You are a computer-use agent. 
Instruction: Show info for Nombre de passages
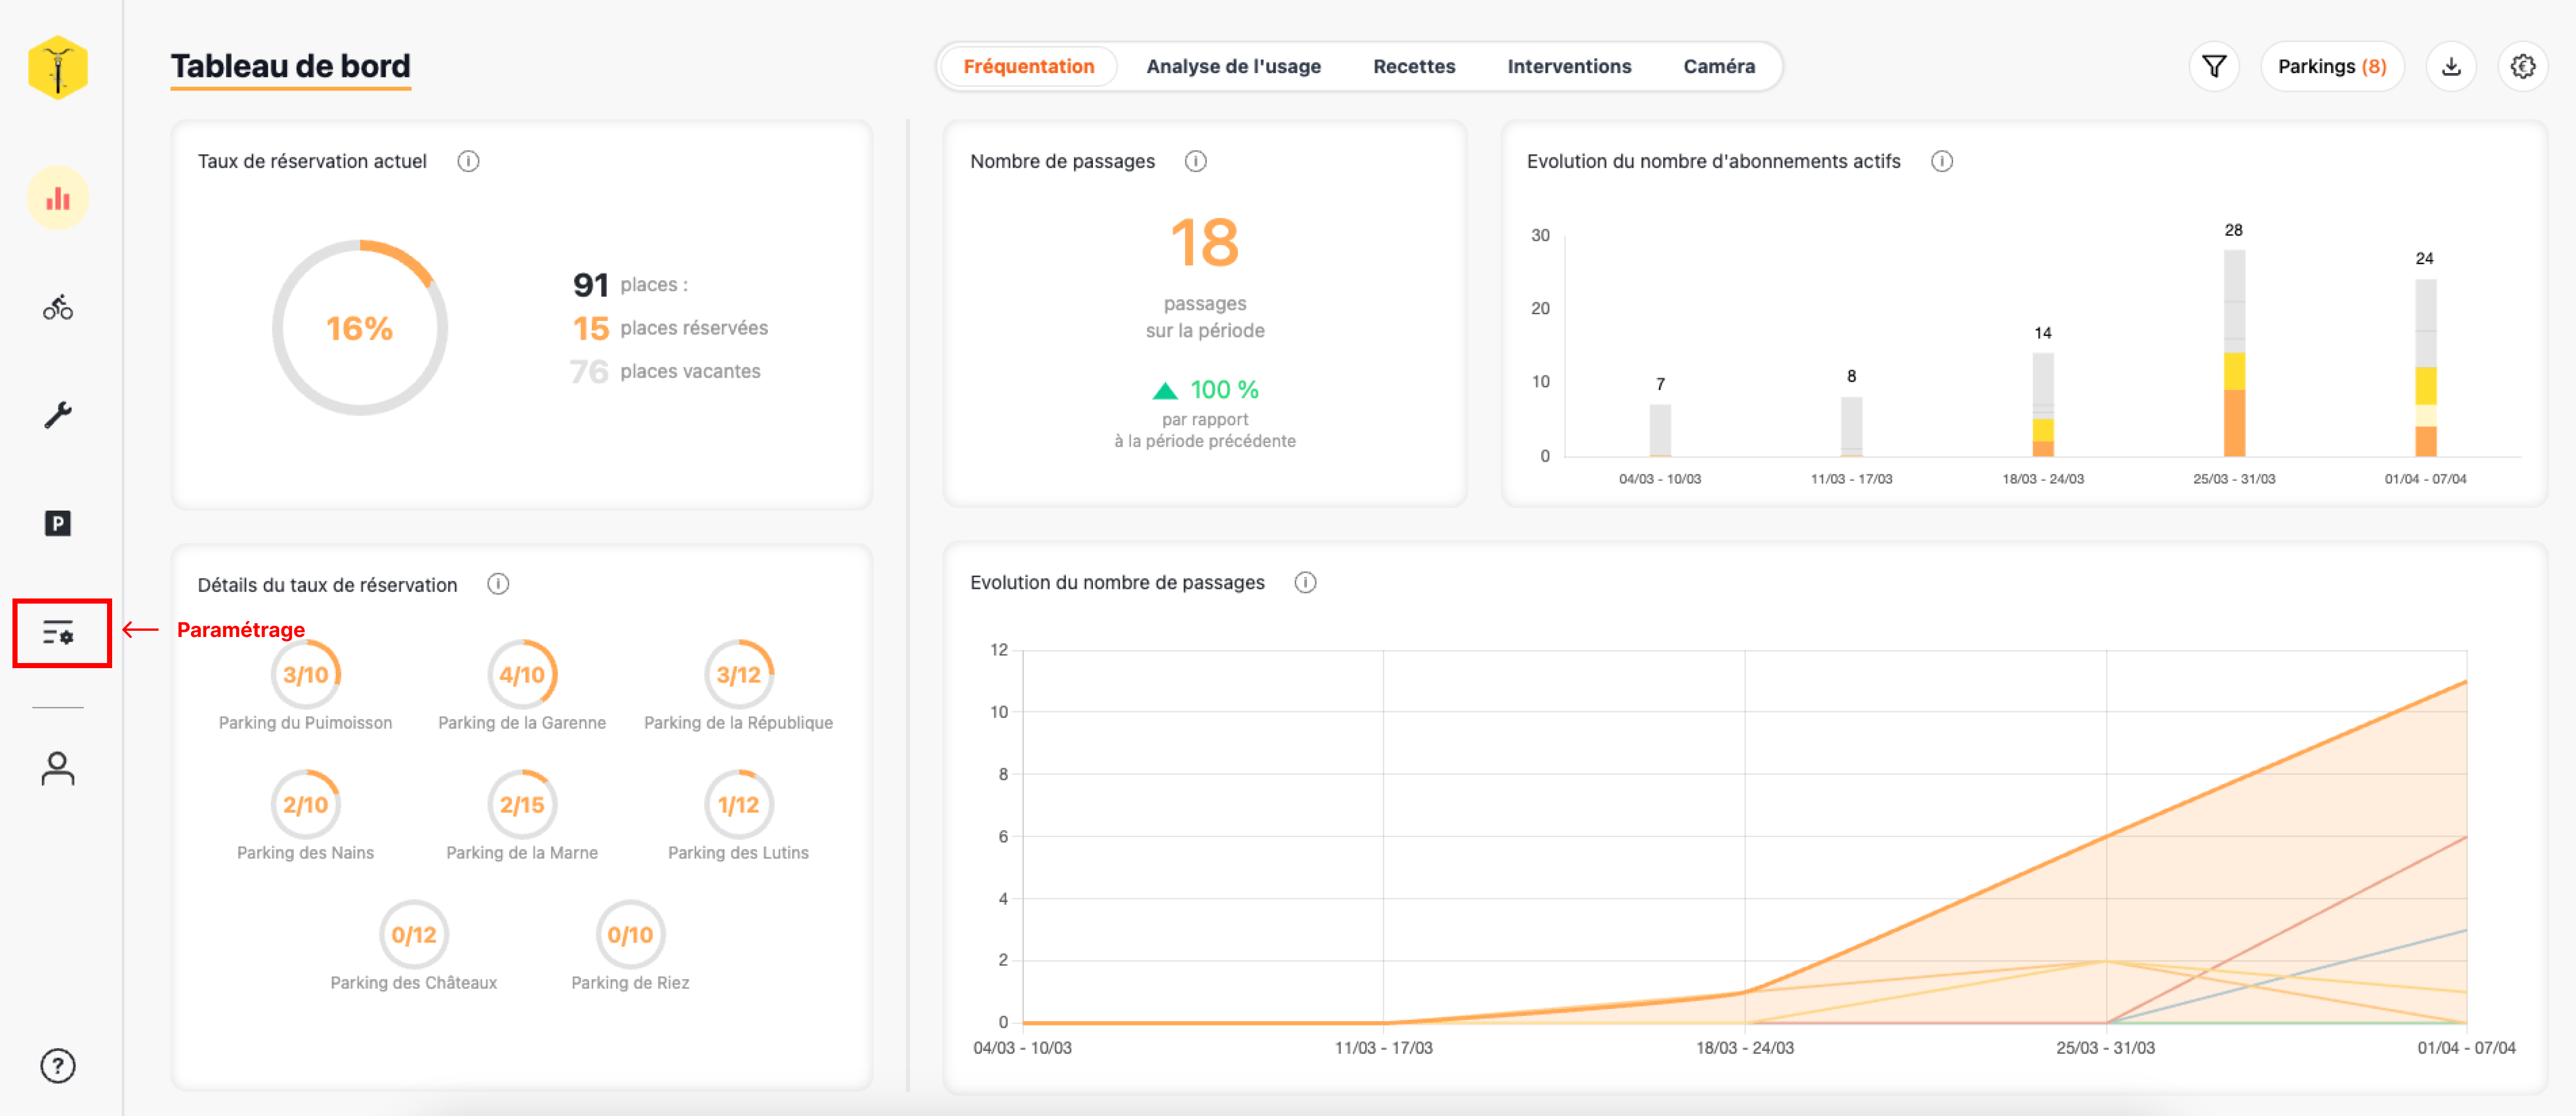pyautogui.click(x=1195, y=161)
